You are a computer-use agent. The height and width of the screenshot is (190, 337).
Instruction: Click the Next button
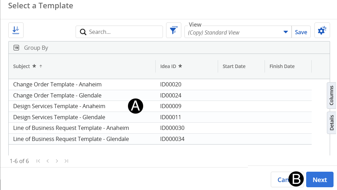[319, 180]
